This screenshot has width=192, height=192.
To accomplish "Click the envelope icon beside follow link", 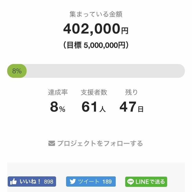I will 51,143.
